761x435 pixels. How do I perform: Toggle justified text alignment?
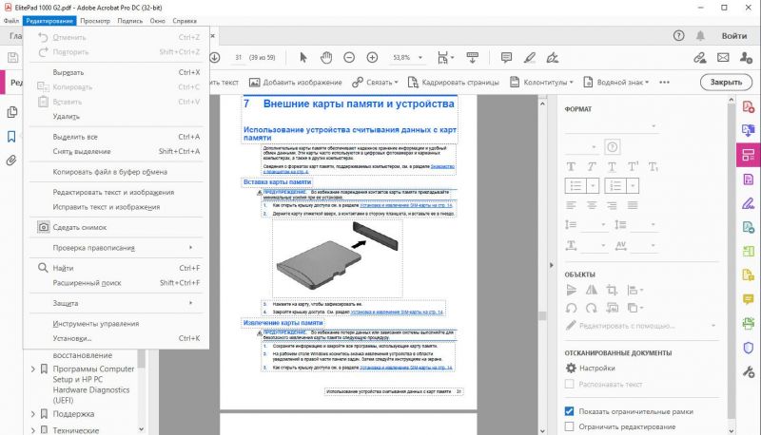coord(633,205)
